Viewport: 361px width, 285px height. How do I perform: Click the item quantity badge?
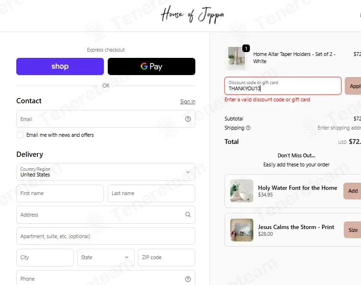tap(246, 48)
